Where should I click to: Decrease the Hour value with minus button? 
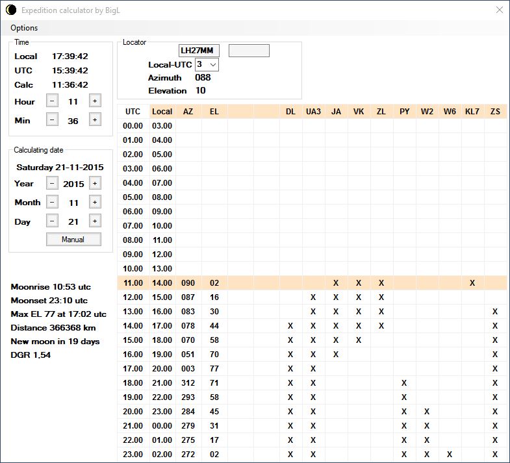52,101
